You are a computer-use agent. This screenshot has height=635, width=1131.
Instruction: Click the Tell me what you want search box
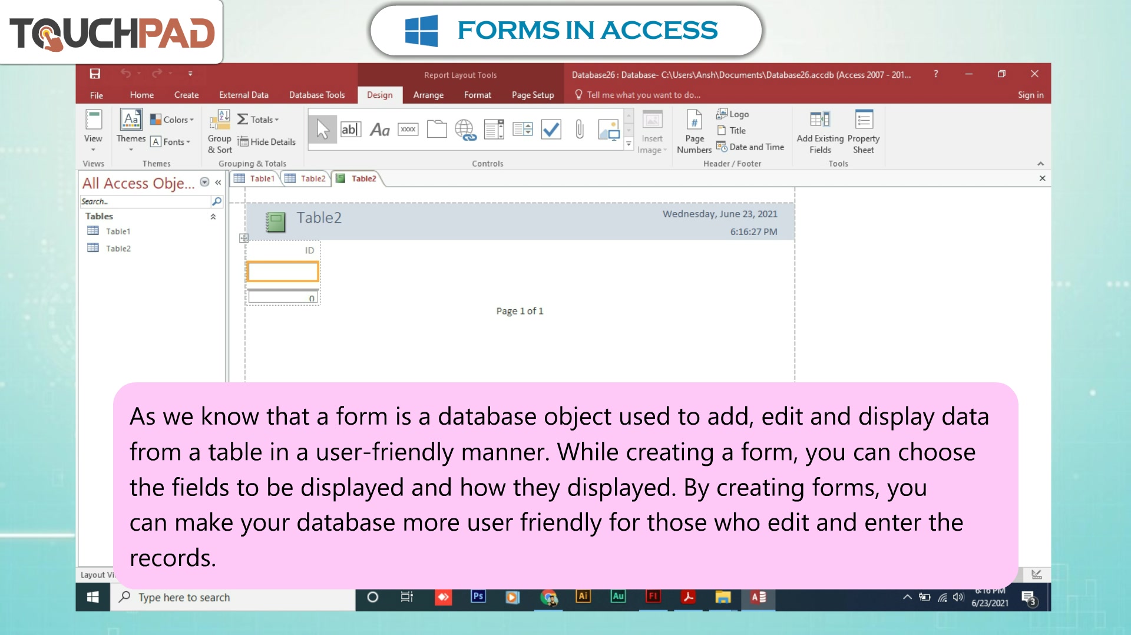[x=643, y=95]
